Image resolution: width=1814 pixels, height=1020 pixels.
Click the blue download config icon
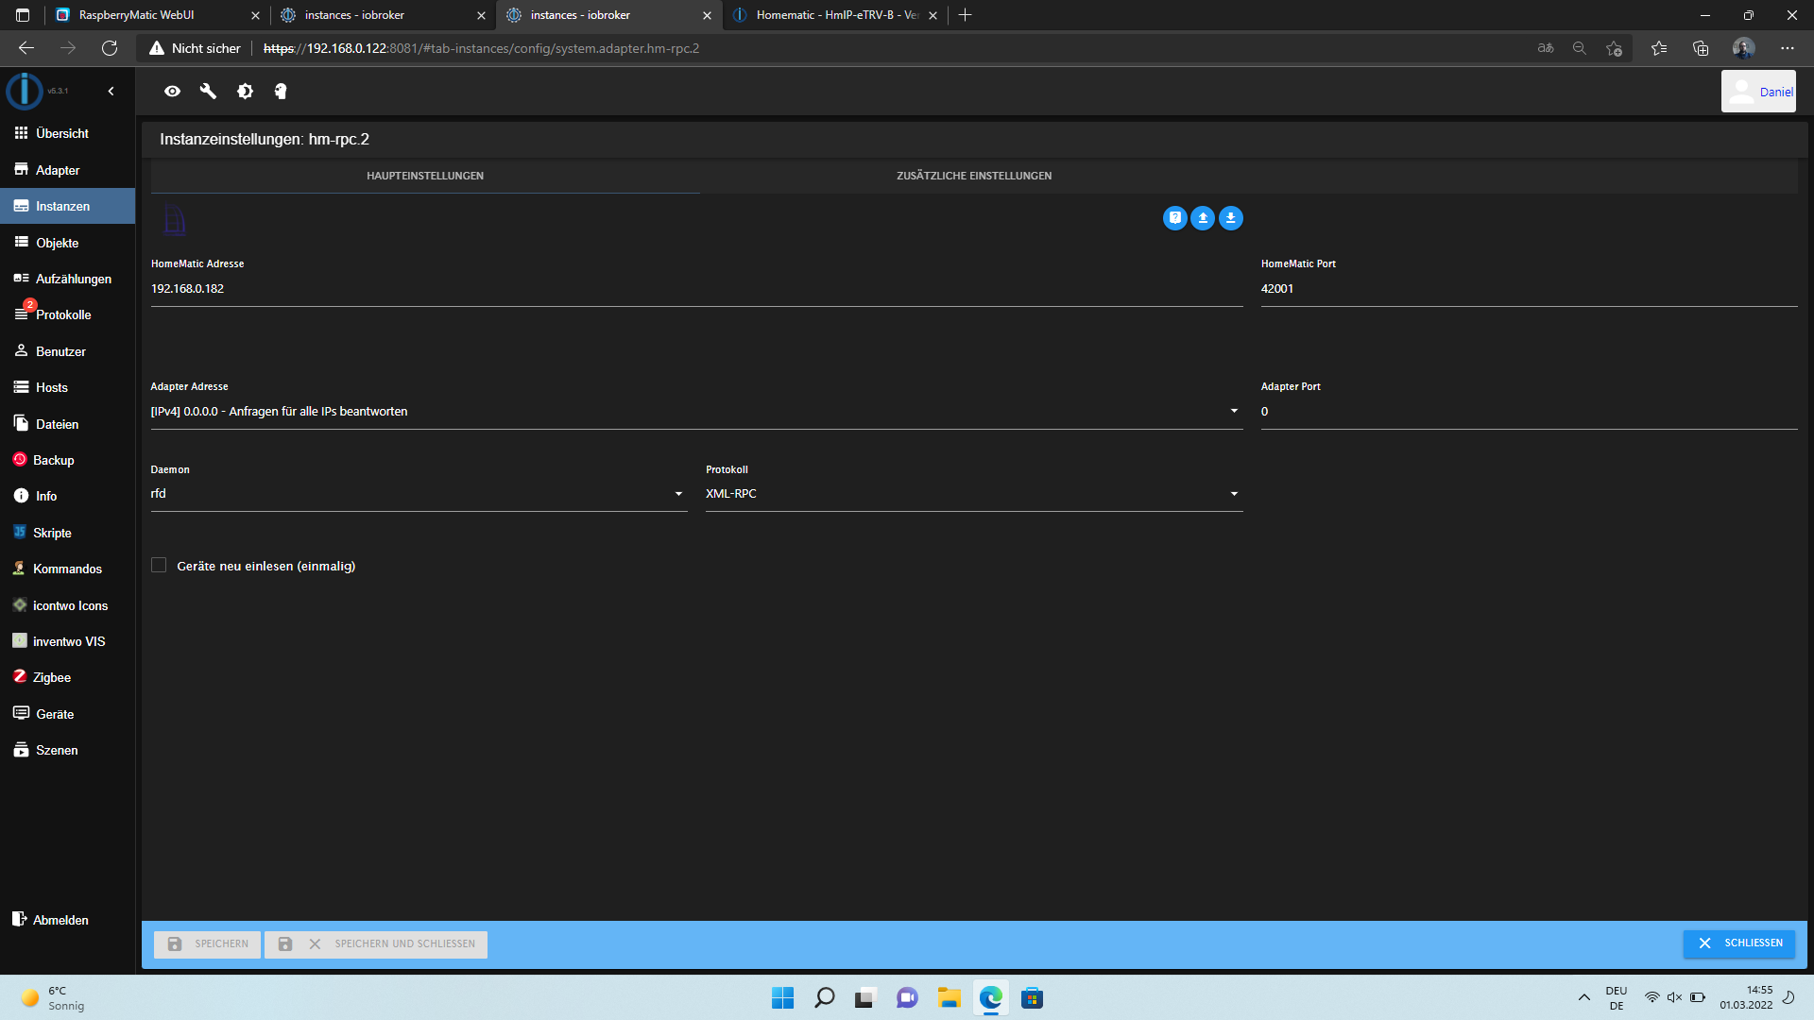coord(1230,218)
